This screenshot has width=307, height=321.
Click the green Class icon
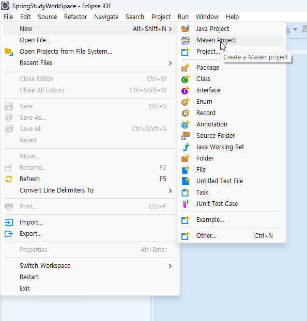(186, 79)
